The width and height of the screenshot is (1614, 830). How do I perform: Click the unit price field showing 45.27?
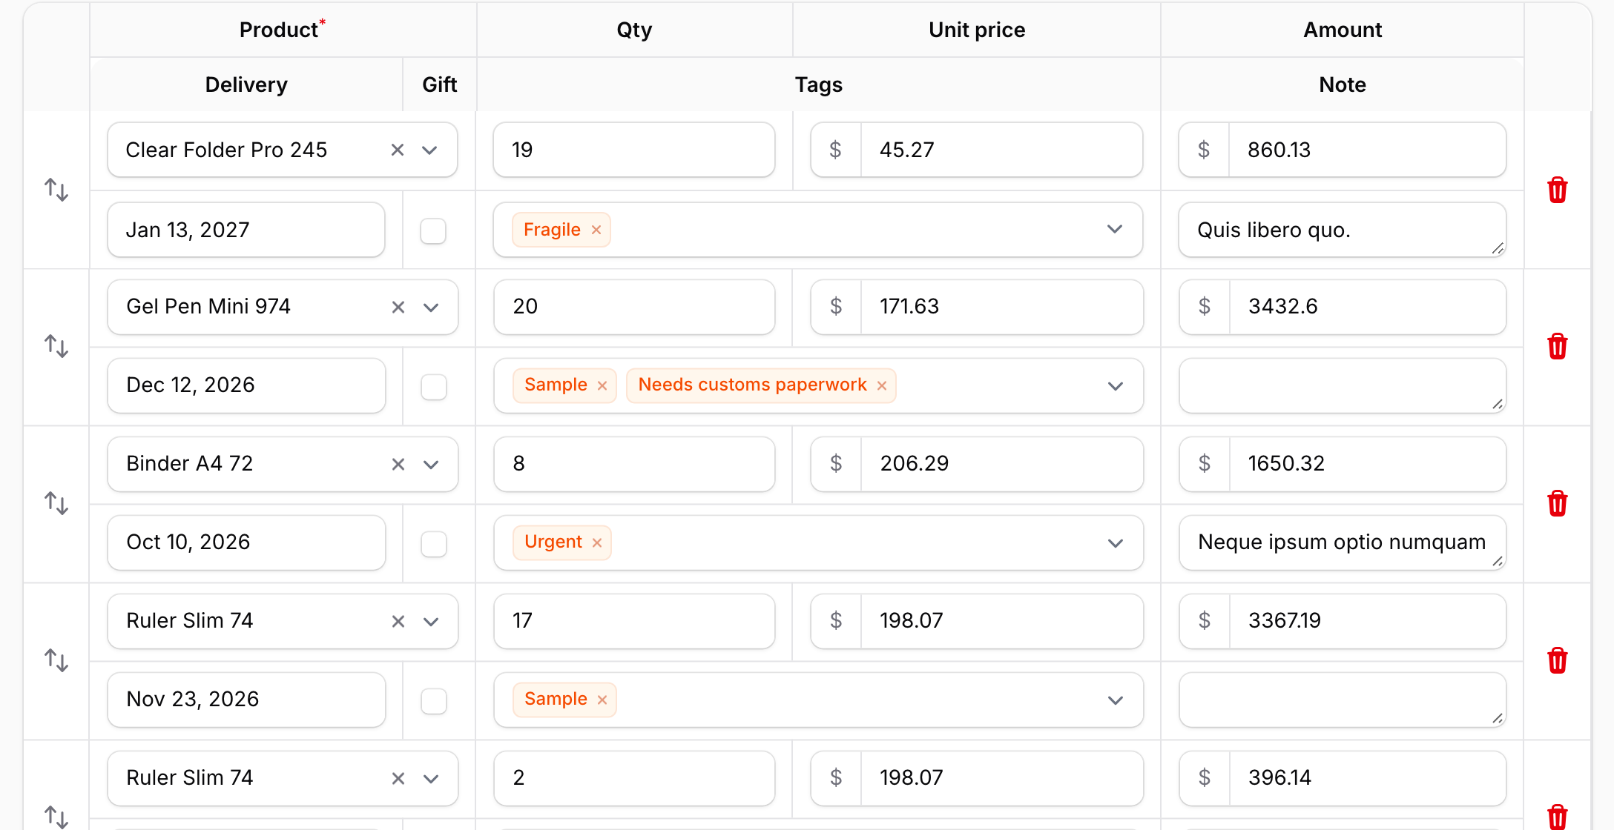pyautogui.click(x=1001, y=150)
